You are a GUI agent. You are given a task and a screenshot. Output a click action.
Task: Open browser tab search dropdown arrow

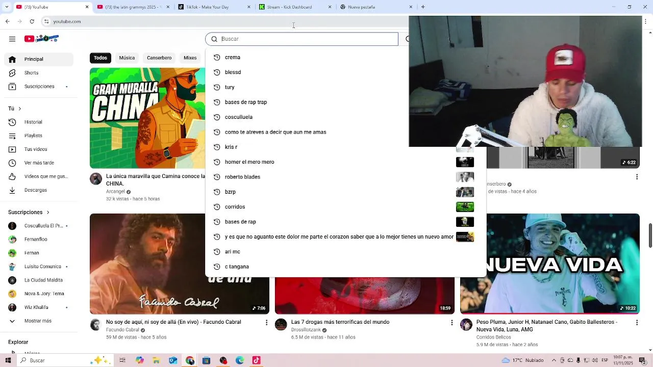pos(7,7)
